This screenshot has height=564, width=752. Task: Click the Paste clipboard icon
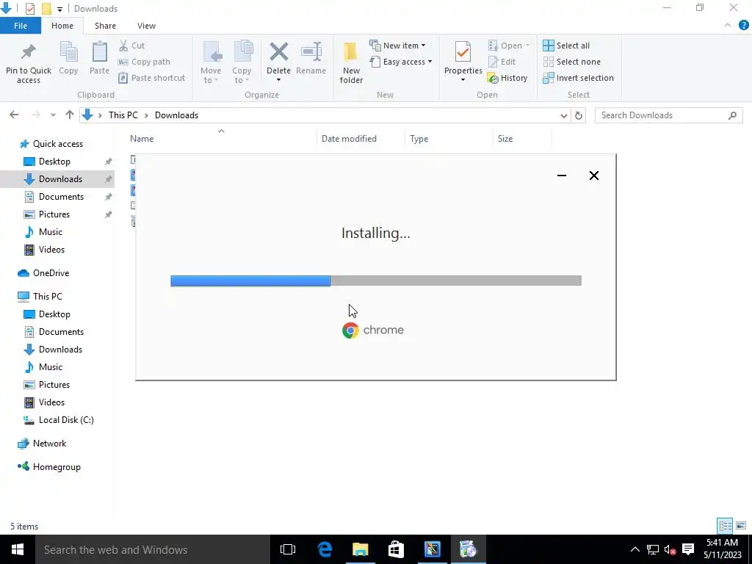coord(99,52)
